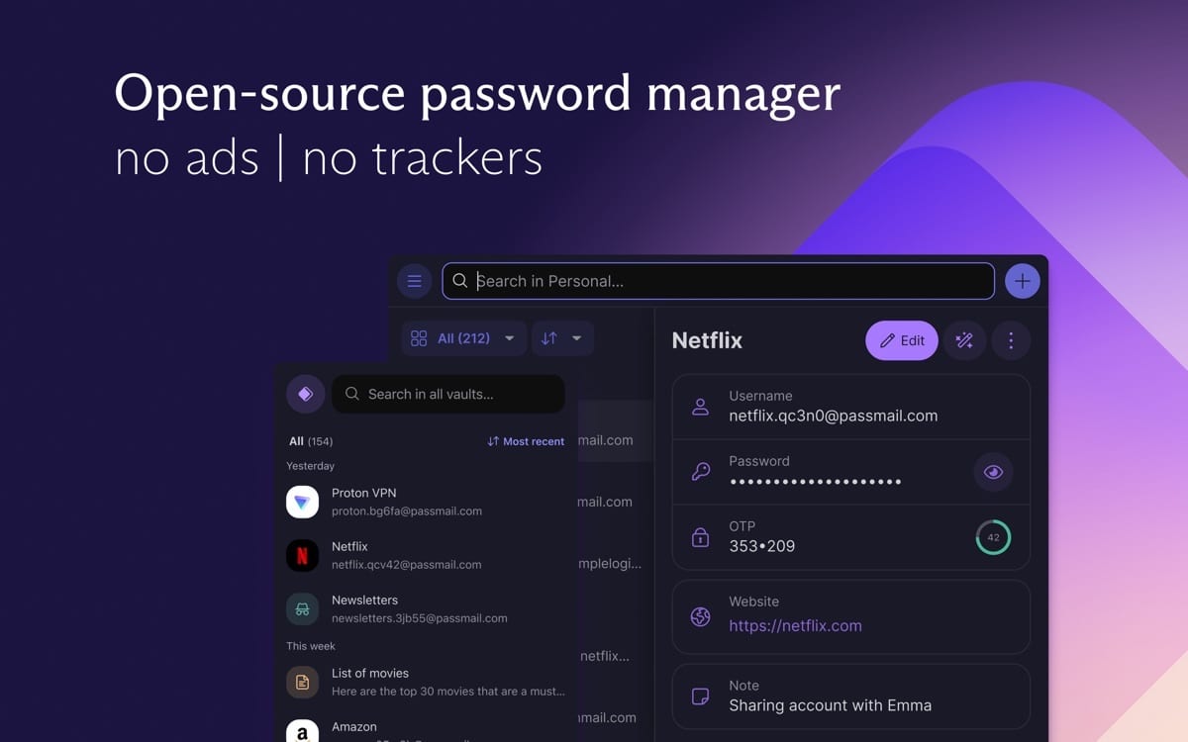Open the Newsletters alias entry
This screenshot has height=742, width=1188.
(426, 608)
